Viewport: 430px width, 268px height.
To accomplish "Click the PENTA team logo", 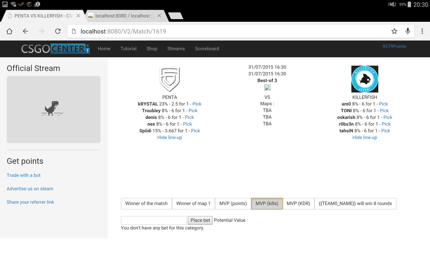I will click(x=169, y=79).
